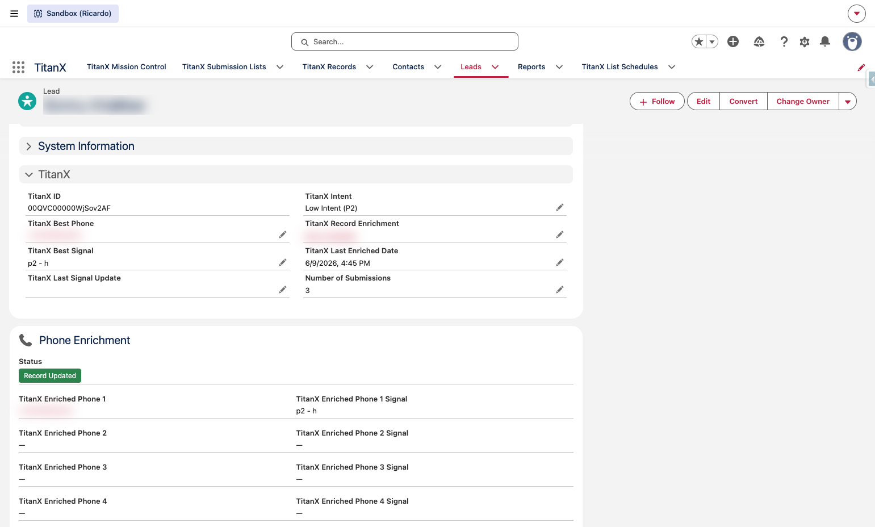Open the Setup gear menu
This screenshot has width=875, height=527.
[805, 41]
